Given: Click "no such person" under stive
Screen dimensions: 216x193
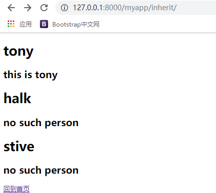Looking at the screenshot, I should [41, 171].
